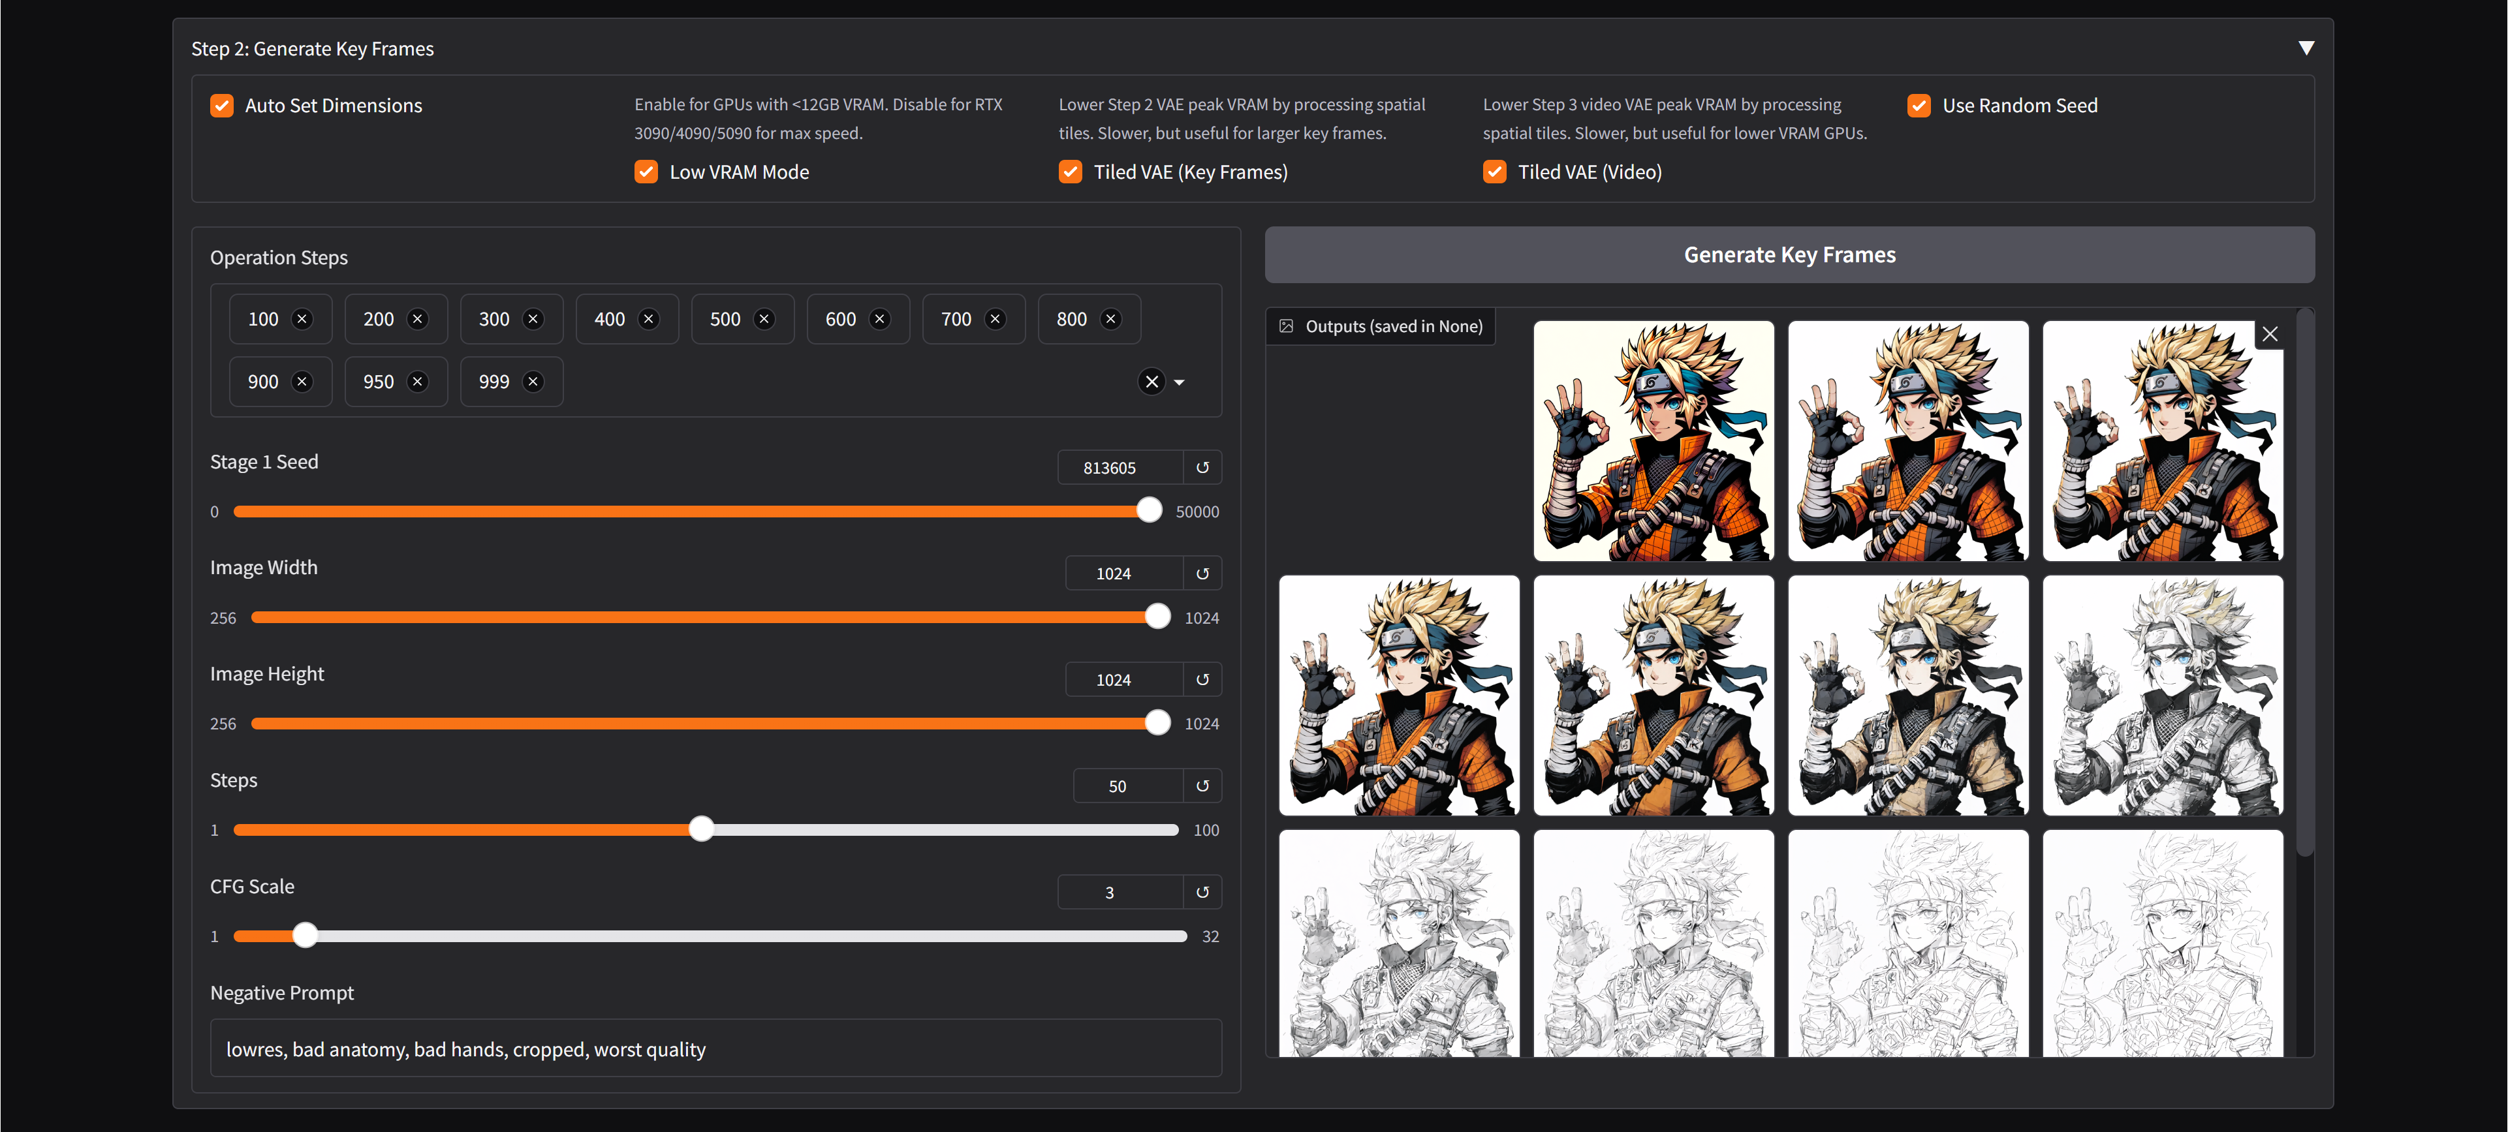Click the Image Width number field
This screenshot has height=1132, width=2508.
tap(1125, 574)
